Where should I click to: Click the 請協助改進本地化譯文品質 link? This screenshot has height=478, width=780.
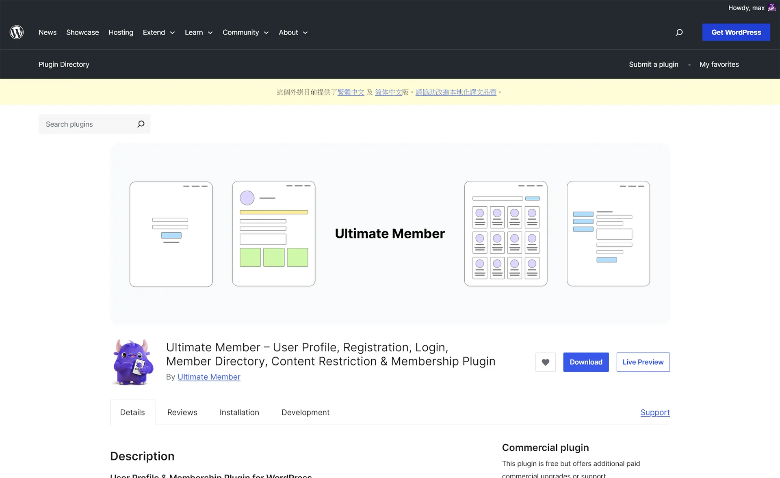[x=456, y=92]
